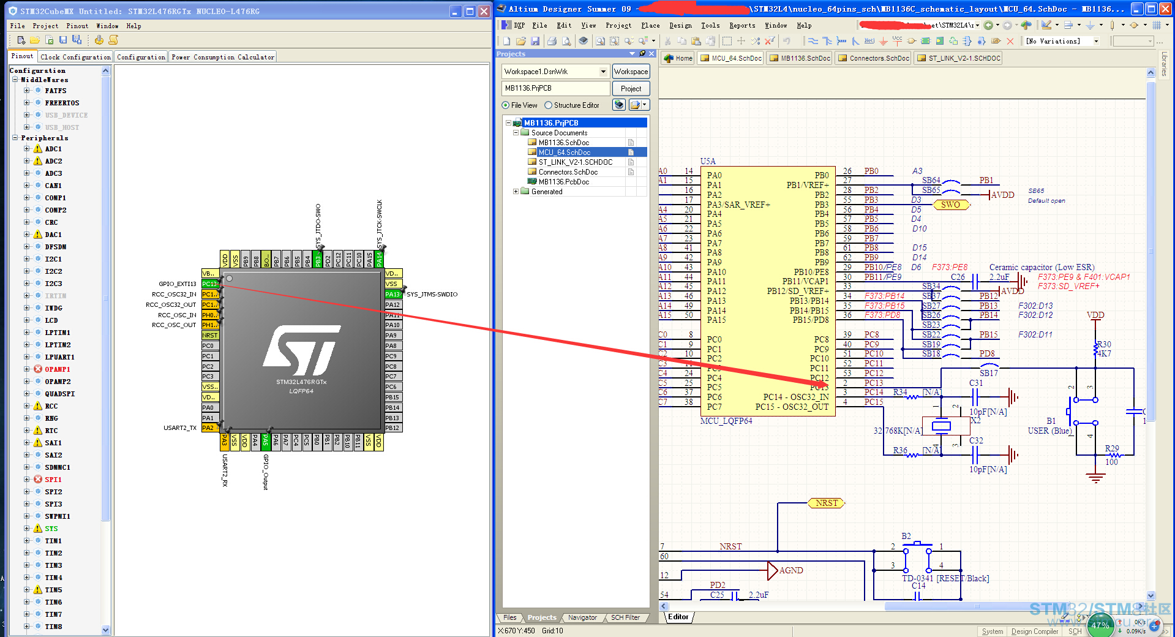The image size is (1175, 637).
Task: Select MB1136.PcbDoc in project tree
Action: click(563, 182)
